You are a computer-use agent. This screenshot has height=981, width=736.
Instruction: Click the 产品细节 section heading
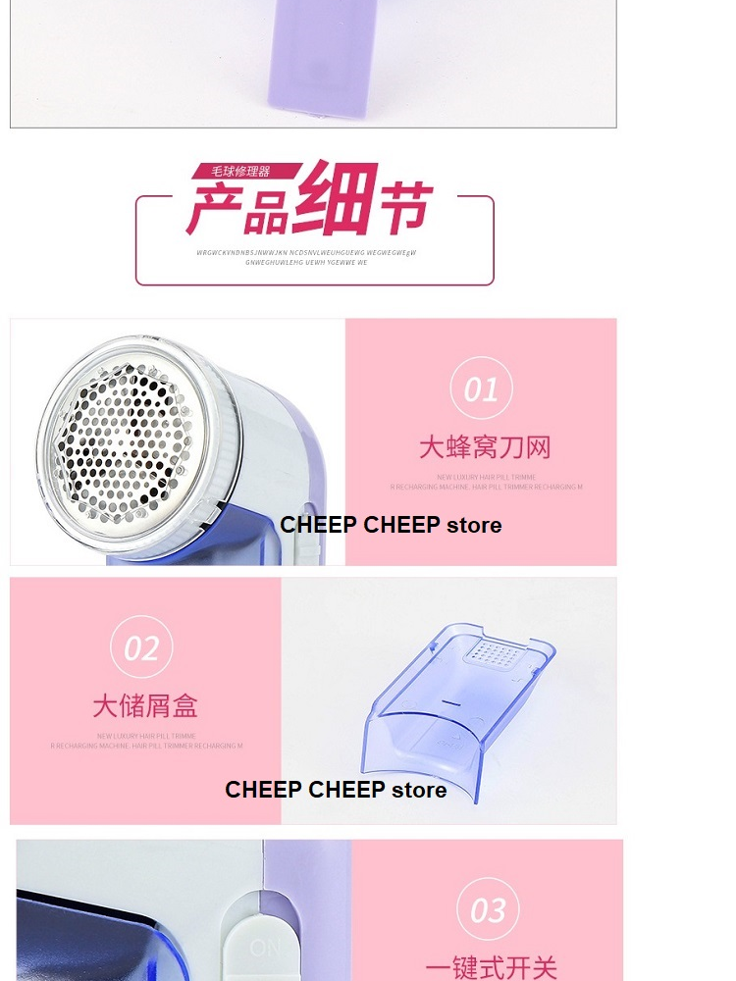tap(310, 201)
